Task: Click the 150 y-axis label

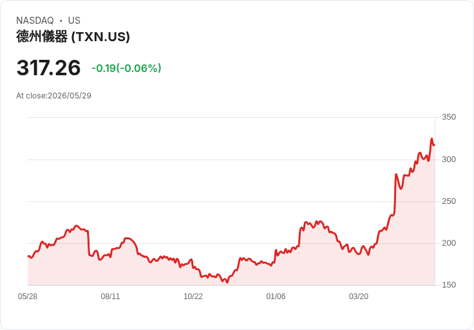Action: 449,285
